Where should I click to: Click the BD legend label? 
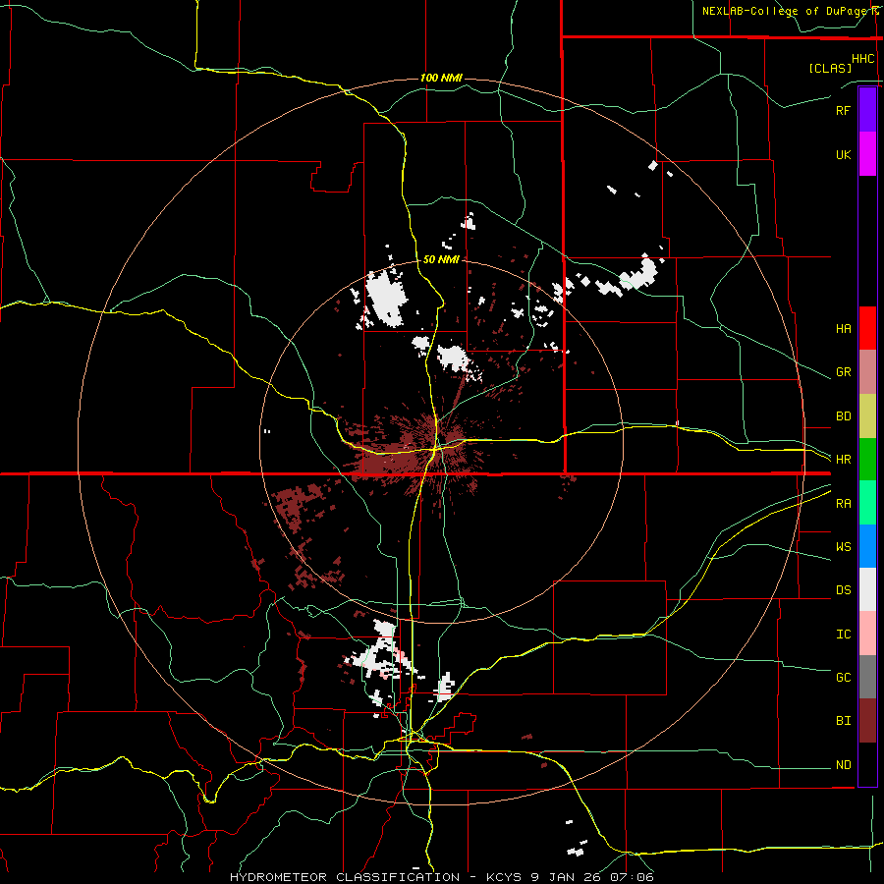(x=843, y=416)
